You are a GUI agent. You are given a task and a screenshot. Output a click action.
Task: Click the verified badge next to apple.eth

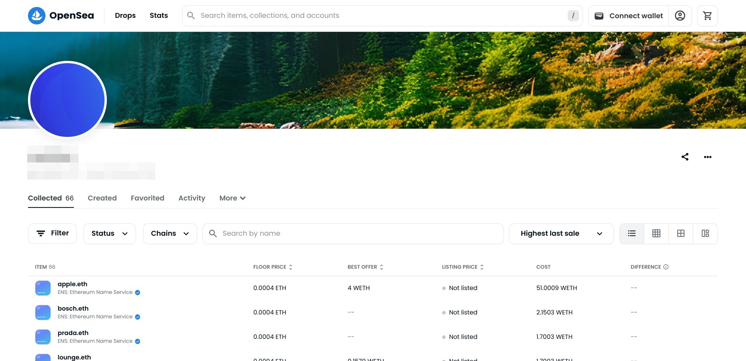coord(138,292)
